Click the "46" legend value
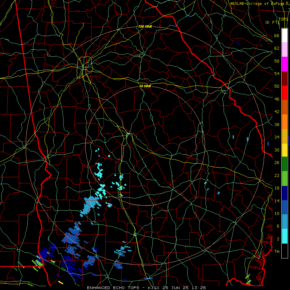The width and height of the screenshot is (290, 290). (277, 99)
